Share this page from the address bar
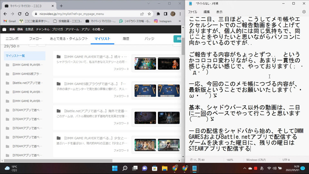Image resolution: width=309 pixels, height=174 pixels. (142, 14)
